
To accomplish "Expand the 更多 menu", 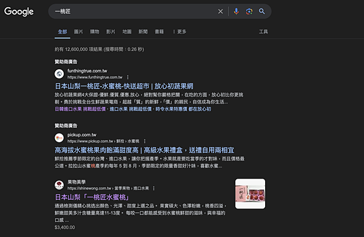I will [x=180, y=32].
